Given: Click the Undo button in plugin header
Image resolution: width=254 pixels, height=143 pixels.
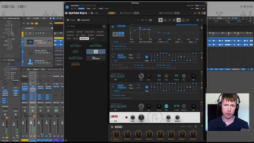Looking at the screenshot, I should tap(101, 8).
